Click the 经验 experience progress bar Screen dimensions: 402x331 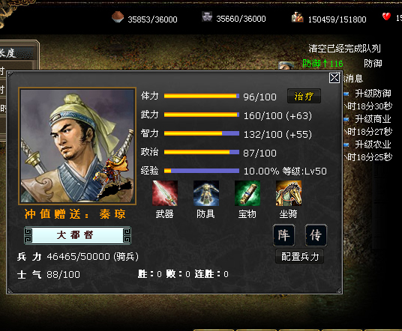(x=202, y=171)
